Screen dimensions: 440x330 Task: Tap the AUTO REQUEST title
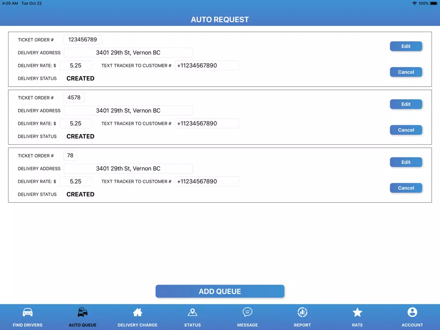[x=220, y=19]
